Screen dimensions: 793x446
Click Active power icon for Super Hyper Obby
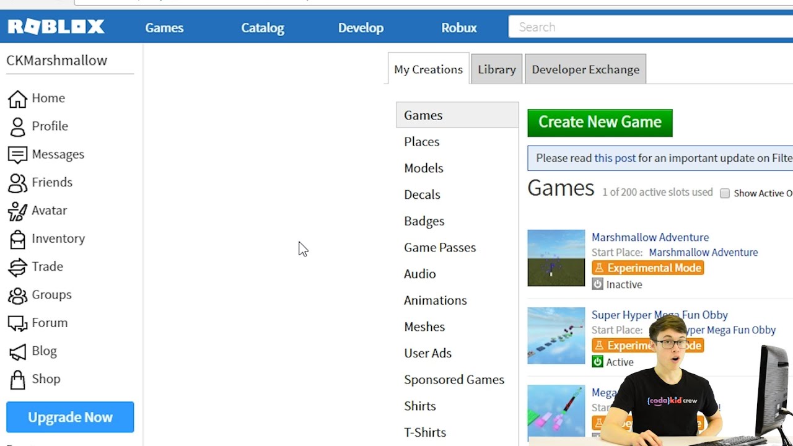click(597, 362)
